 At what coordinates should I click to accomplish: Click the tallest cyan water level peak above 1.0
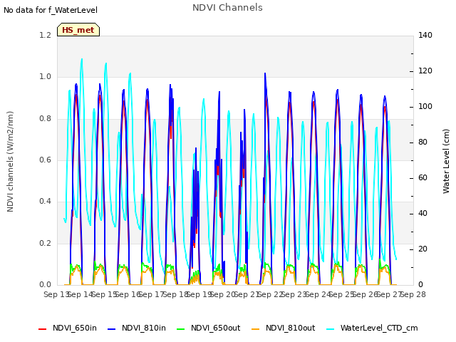[x=82, y=59]
